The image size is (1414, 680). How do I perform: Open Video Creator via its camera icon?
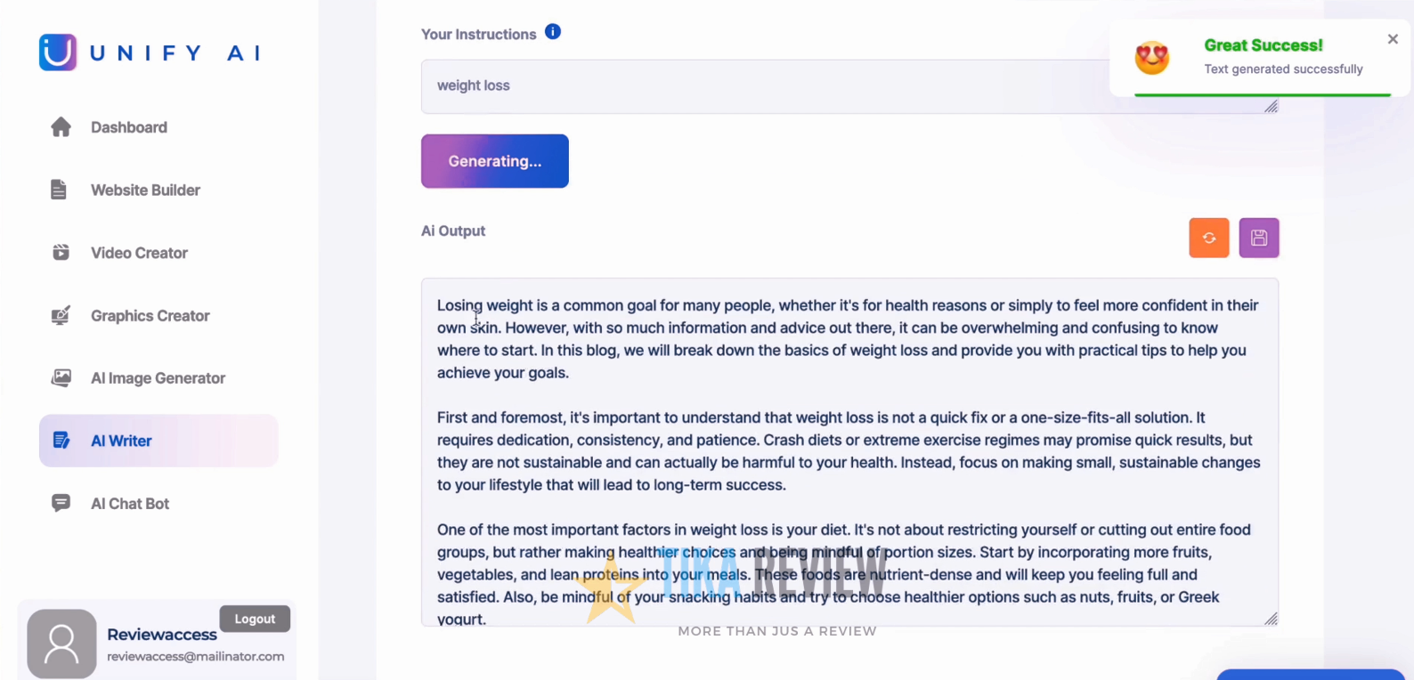coord(60,252)
